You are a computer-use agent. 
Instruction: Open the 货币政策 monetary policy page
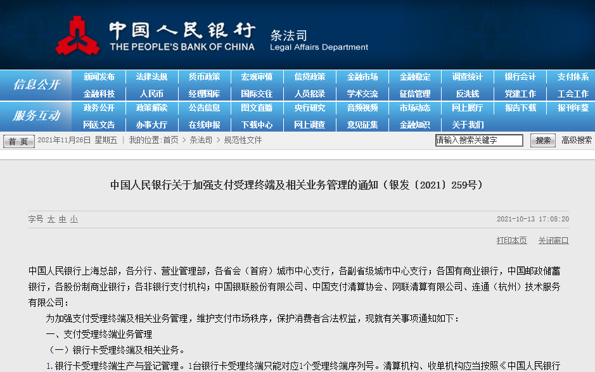(203, 76)
